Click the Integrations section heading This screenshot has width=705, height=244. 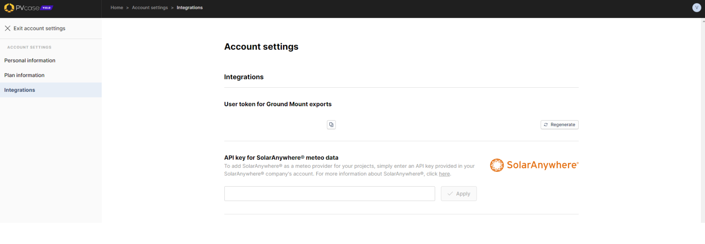(x=244, y=77)
